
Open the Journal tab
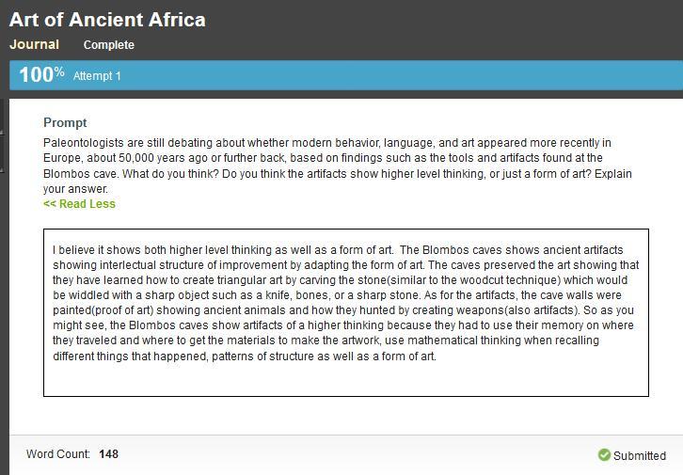pos(34,44)
